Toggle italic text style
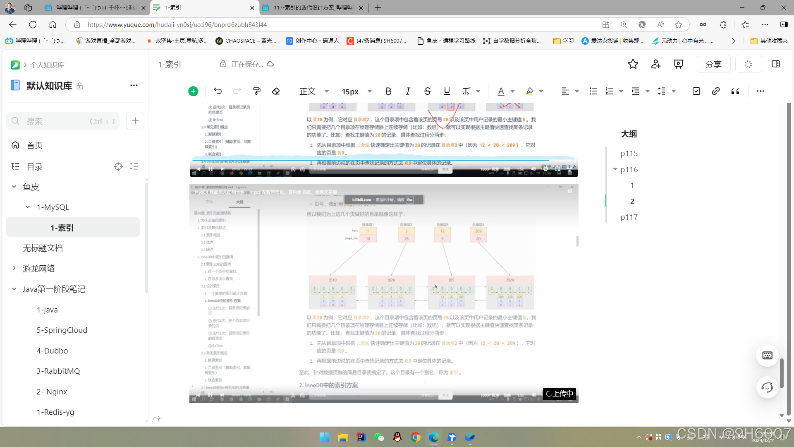 408,91
